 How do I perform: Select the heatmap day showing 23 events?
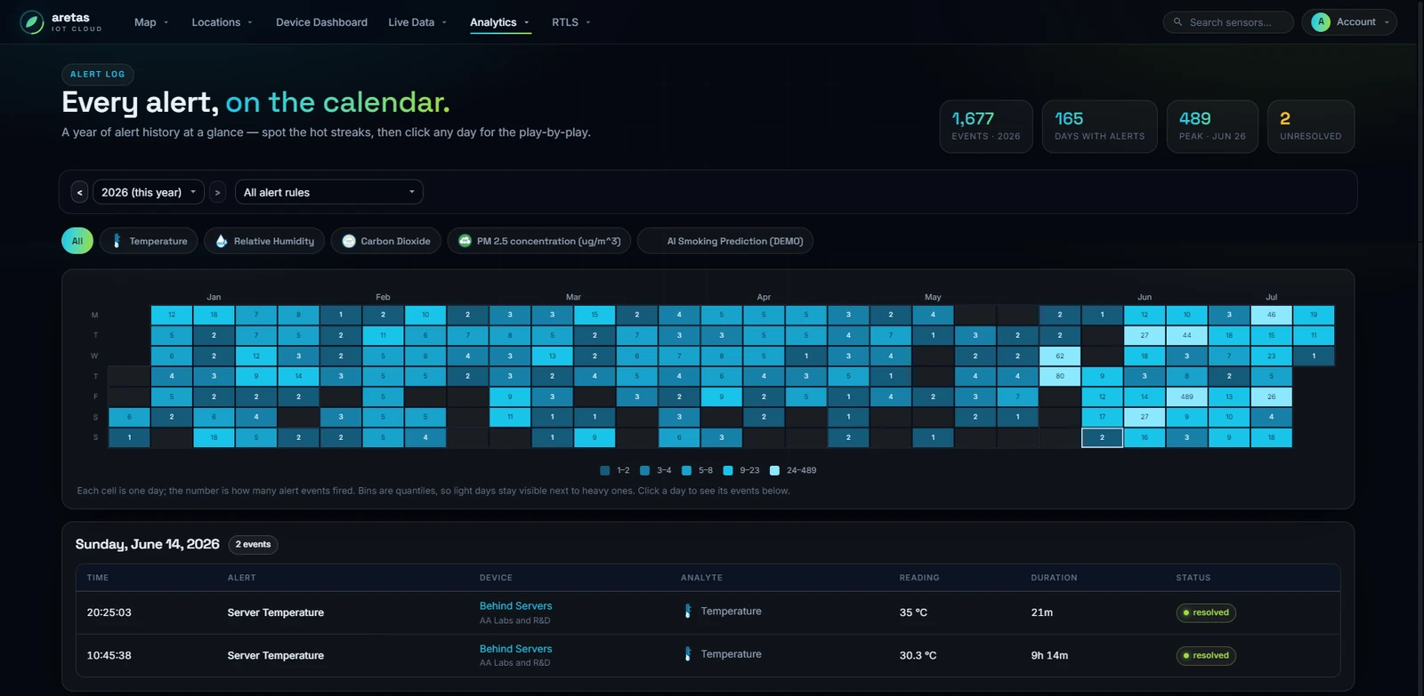[x=1271, y=356]
